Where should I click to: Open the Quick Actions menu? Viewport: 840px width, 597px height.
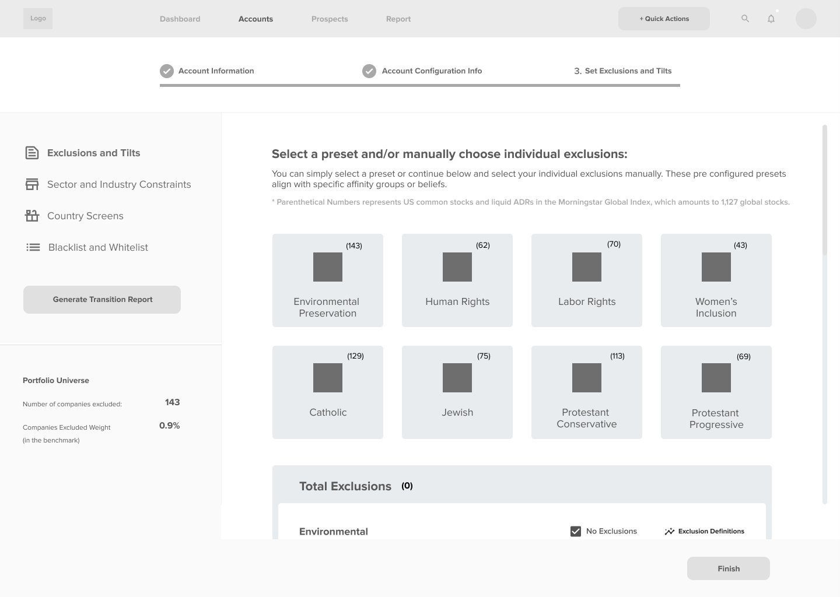click(x=664, y=18)
